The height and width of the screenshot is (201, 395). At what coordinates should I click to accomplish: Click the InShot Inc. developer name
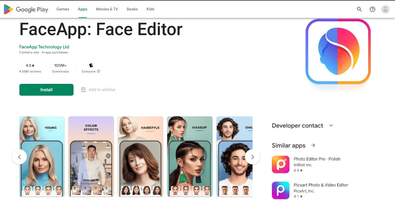(303, 165)
